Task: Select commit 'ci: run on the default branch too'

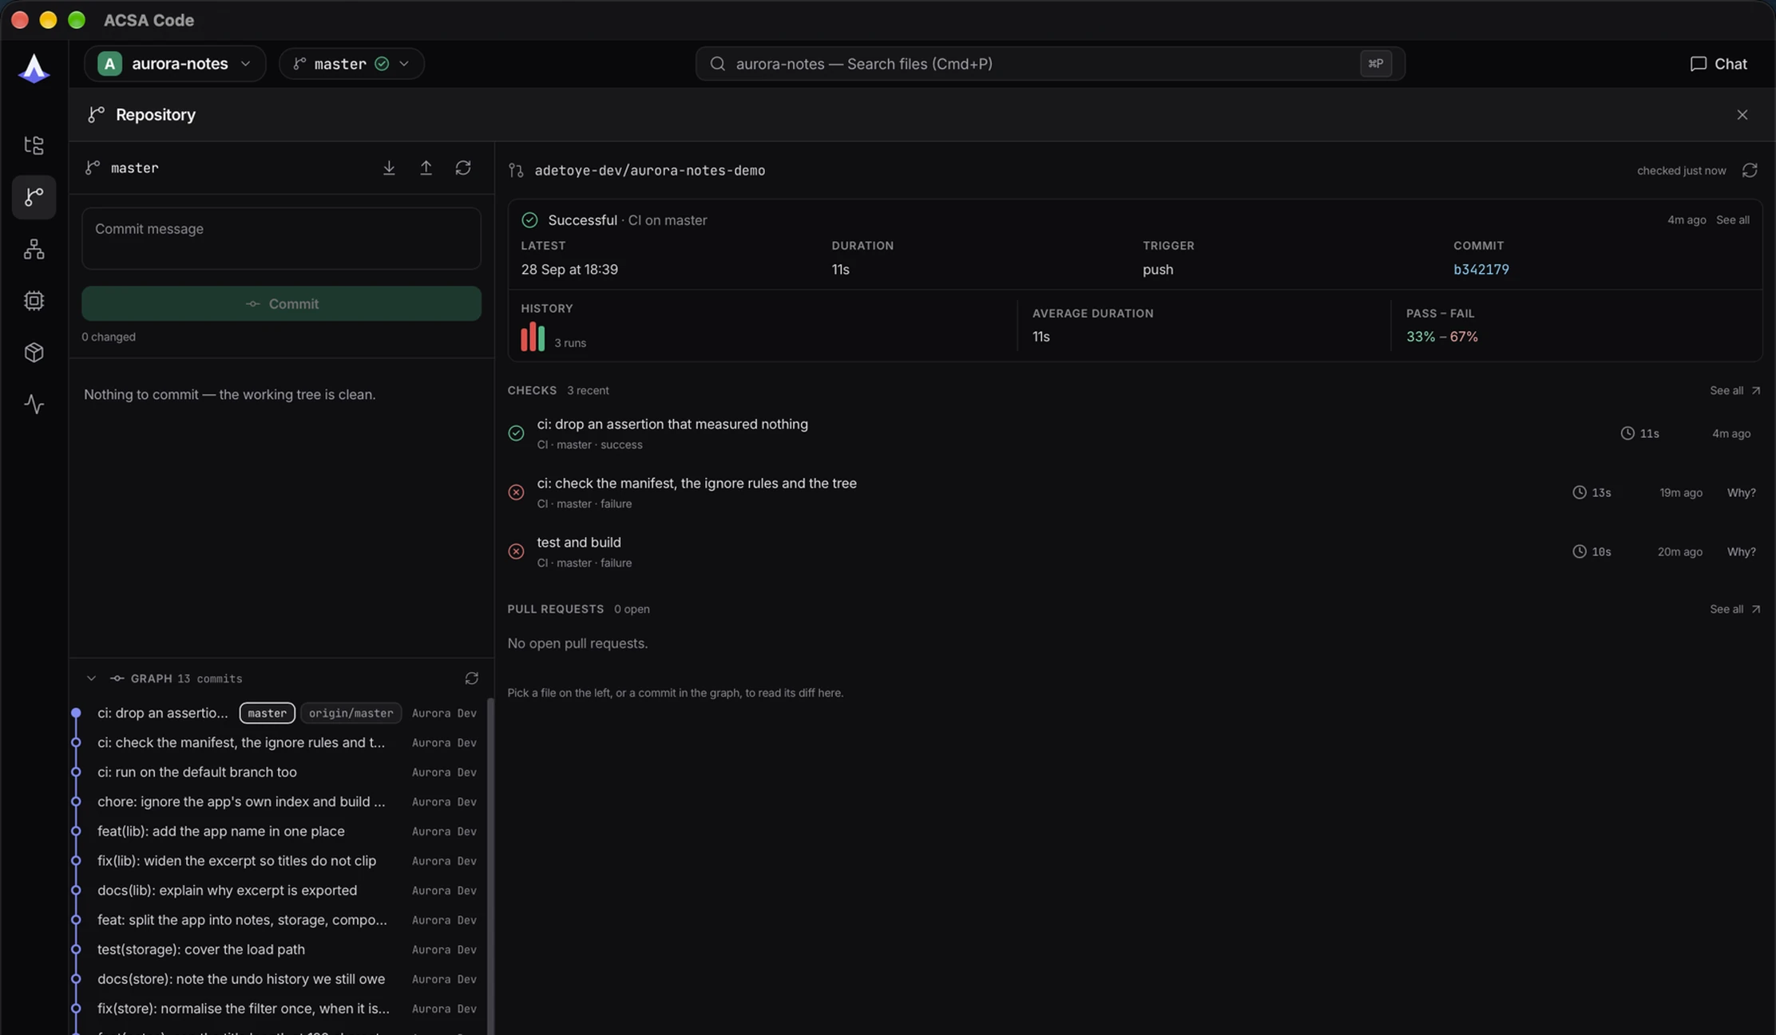Action: tap(279, 772)
